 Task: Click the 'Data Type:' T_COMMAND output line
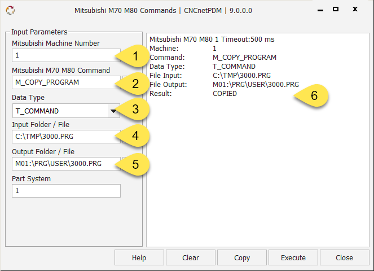click(x=203, y=67)
